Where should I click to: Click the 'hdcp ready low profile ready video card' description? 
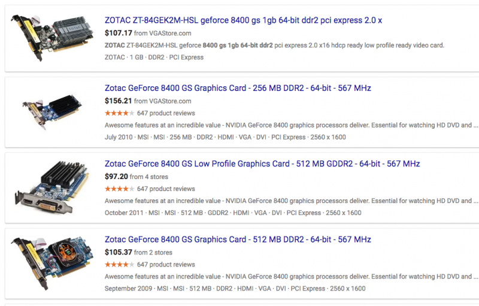point(274,46)
